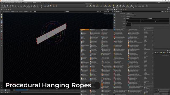
Task: Open Connectivity dropdown in parameter pane
Action: [131, 15]
